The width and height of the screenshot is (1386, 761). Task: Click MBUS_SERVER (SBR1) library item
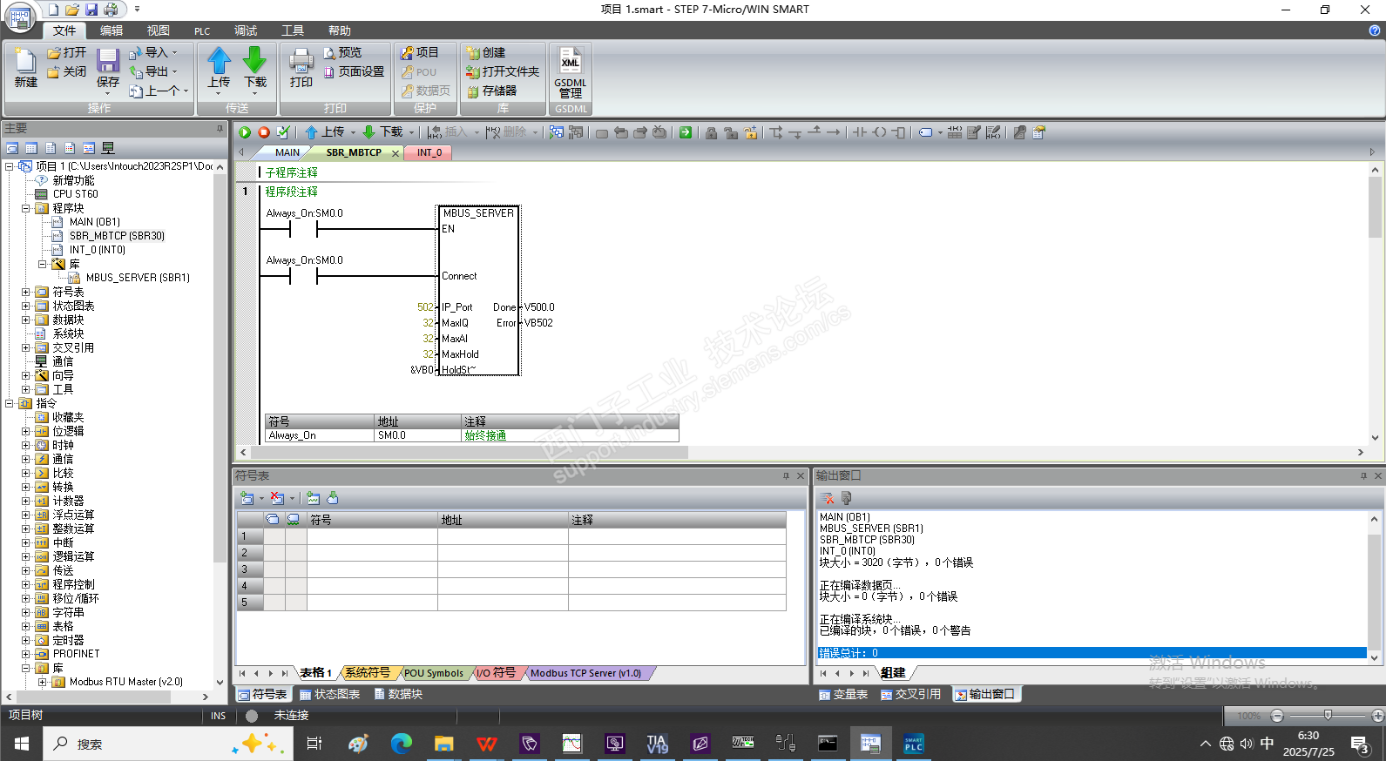(x=138, y=278)
